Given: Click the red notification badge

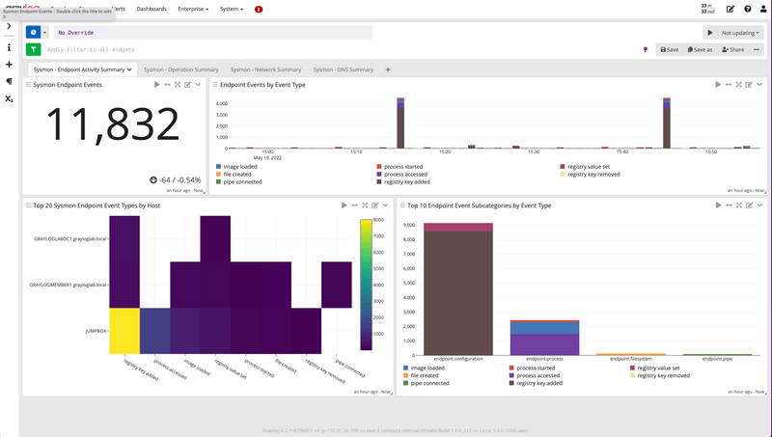Looking at the screenshot, I should pos(259,9).
